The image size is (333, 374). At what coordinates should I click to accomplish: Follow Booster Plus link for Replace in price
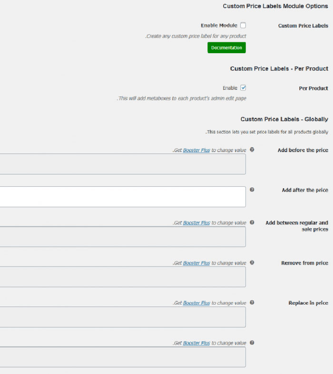click(196, 303)
